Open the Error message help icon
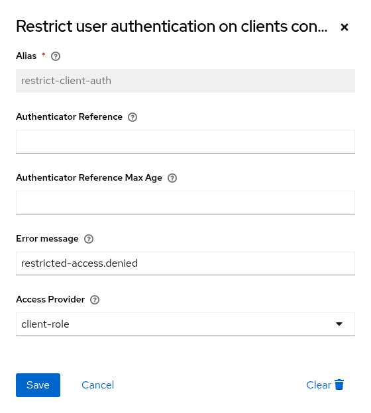Image resolution: width=371 pixels, height=413 pixels. click(89, 239)
